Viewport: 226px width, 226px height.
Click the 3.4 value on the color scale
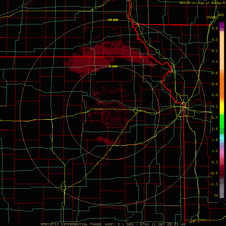click(215, 118)
